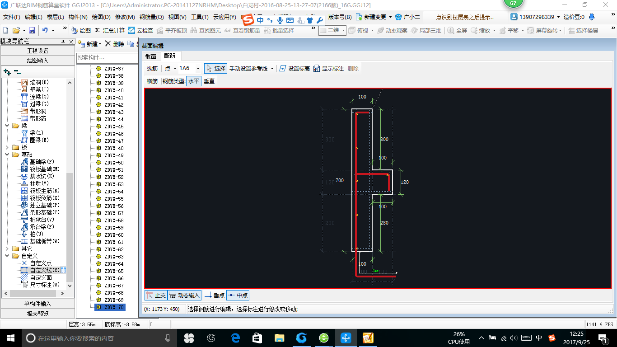The image size is (617, 347).
Task: Open the 绘图 drawing tool
Action: pyautogui.click(x=81, y=30)
